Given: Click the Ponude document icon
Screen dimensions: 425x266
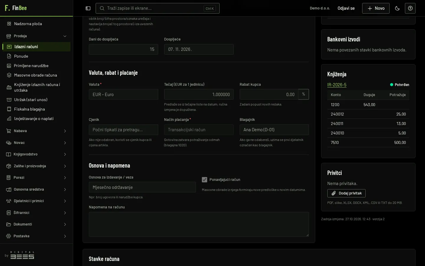Looking at the screenshot, I should tap(9, 56).
